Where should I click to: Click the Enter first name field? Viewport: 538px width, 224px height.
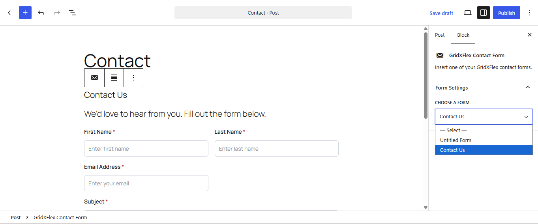(x=146, y=149)
